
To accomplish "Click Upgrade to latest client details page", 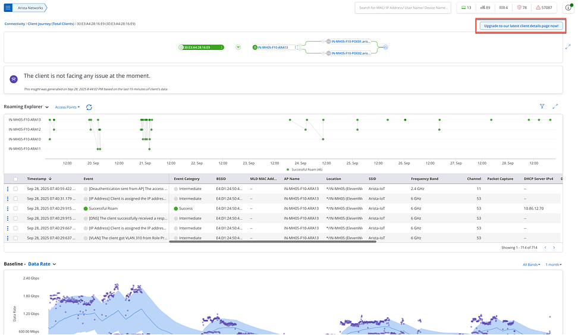I will [521, 26].
